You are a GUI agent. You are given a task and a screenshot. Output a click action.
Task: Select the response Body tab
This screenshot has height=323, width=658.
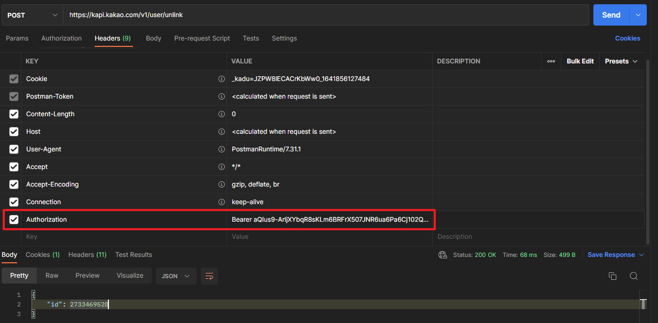point(9,255)
